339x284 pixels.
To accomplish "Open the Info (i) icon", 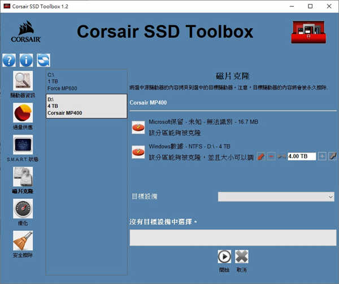I will click(x=26, y=60).
